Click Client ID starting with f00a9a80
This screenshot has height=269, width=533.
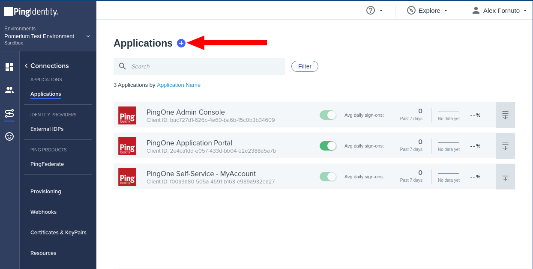pyautogui.click(x=211, y=182)
